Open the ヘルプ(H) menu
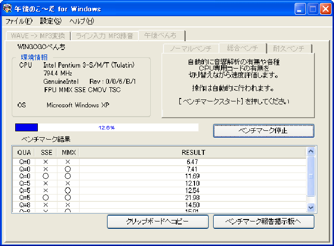Screen dimensions: 334x246 pyautogui.click(x=82, y=21)
